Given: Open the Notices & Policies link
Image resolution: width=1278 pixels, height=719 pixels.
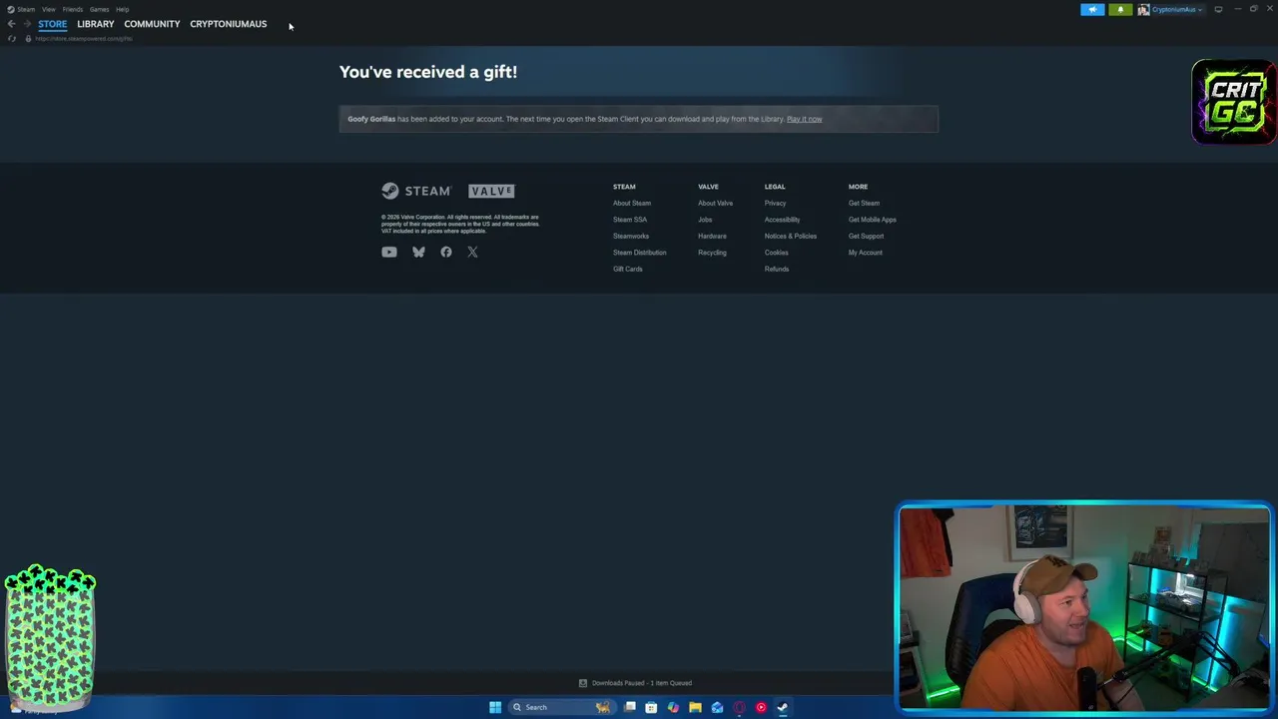Looking at the screenshot, I should point(791,236).
